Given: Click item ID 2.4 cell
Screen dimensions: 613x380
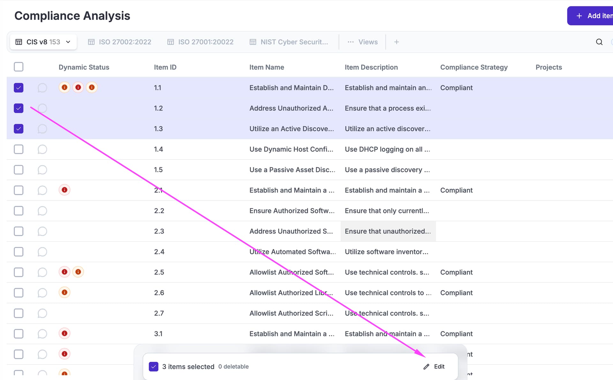Looking at the screenshot, I should coord(159,252).
